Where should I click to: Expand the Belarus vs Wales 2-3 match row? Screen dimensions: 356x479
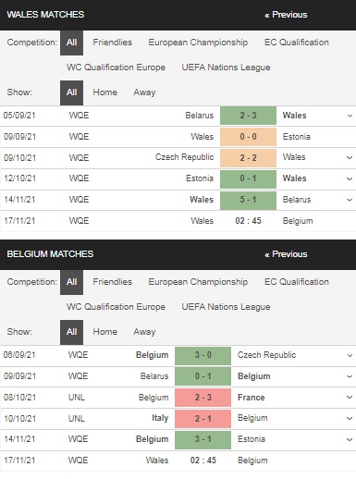coord(350,116)
